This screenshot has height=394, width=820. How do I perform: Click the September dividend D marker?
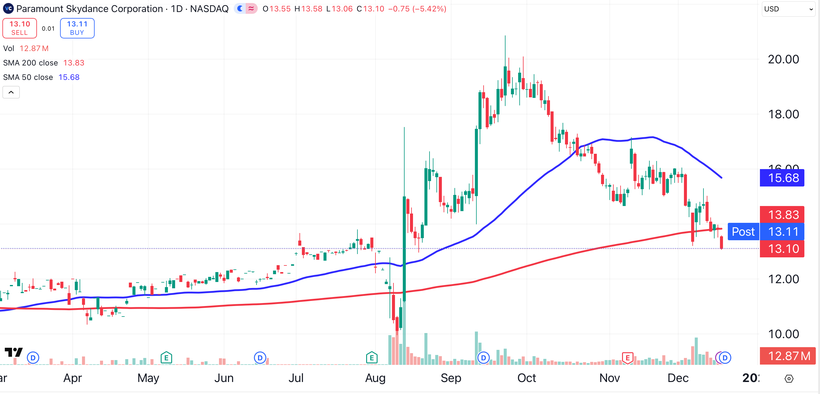coord(483,358)
